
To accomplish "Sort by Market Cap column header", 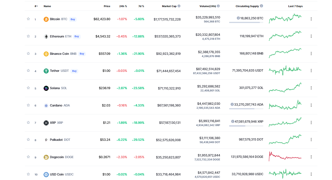I will (x=169, y=6).
